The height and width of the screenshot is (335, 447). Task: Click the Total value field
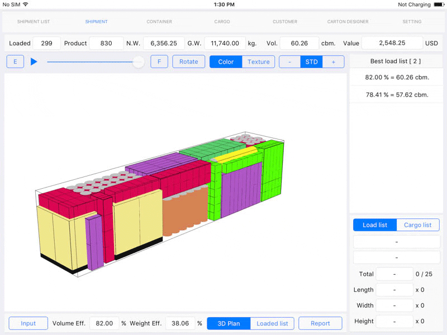[394, 274]
